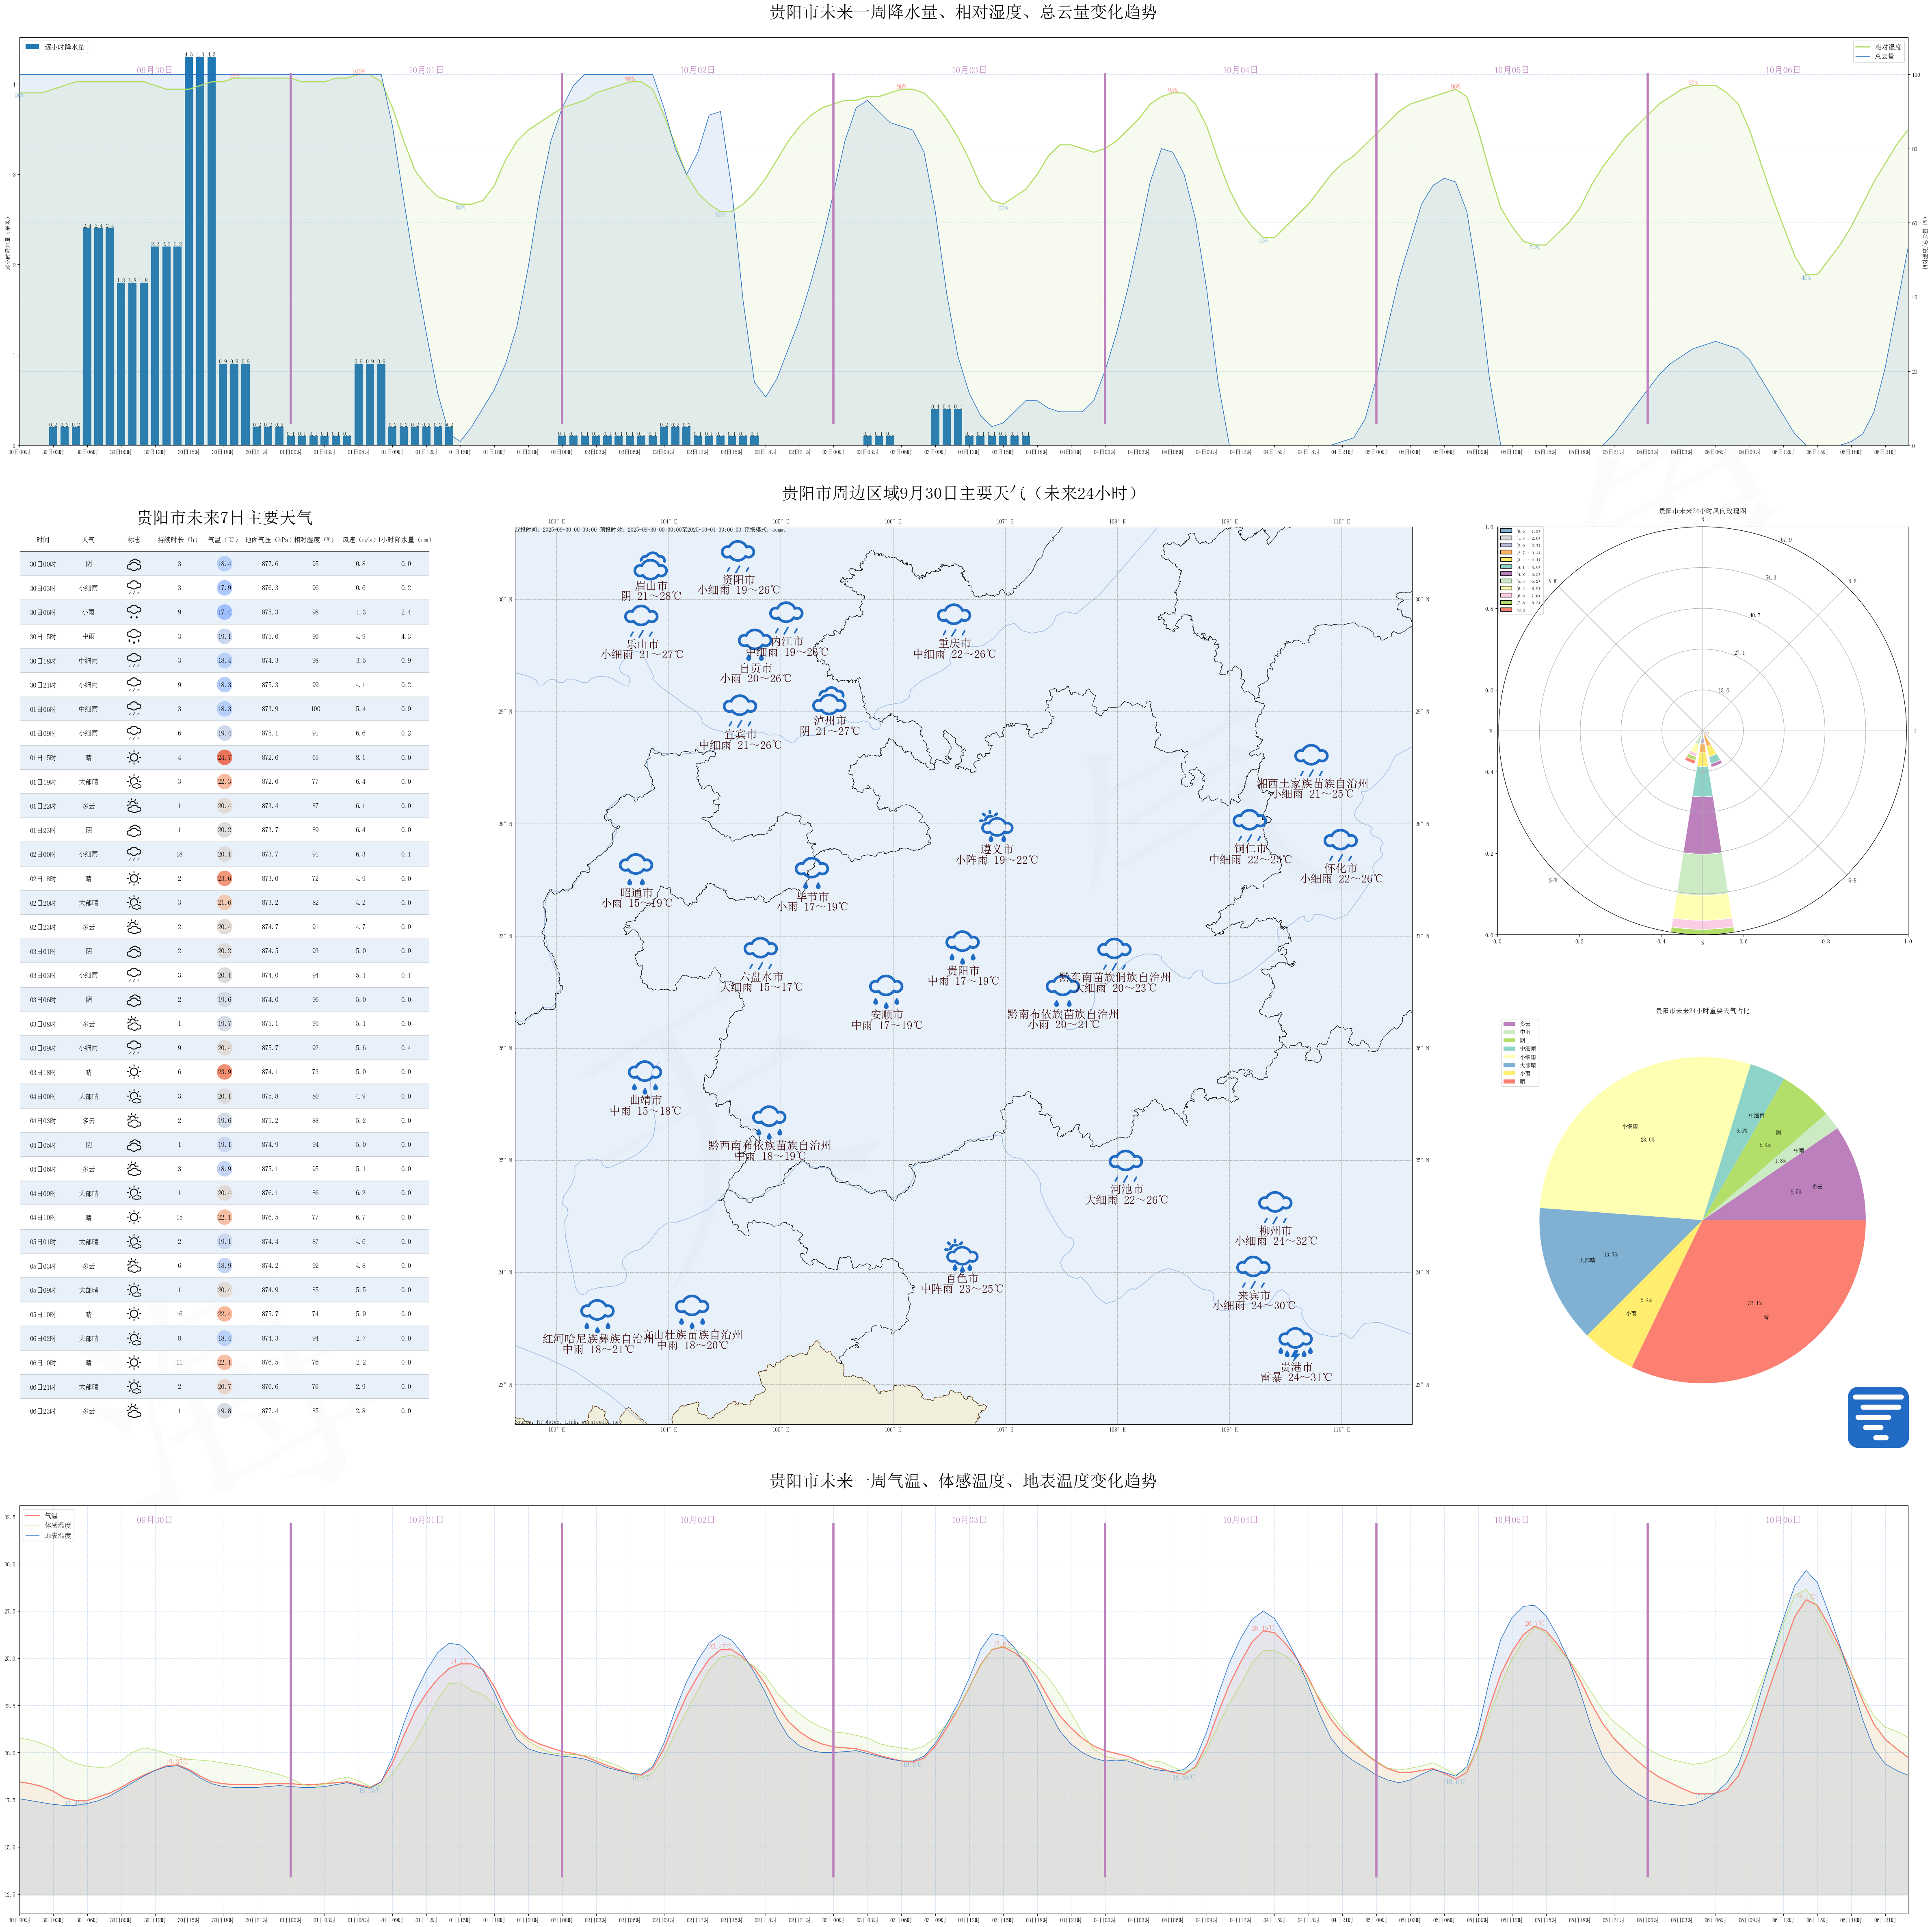Click the 多云 swatch in pie legend
The image size is (1932, 1927).
point(1509,1024)
